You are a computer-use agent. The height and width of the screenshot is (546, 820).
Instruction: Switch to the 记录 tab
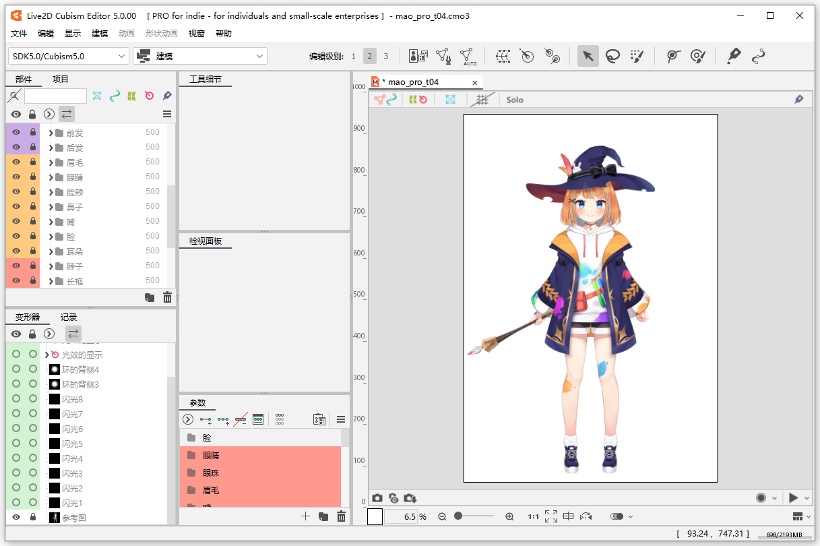point(69,317)
